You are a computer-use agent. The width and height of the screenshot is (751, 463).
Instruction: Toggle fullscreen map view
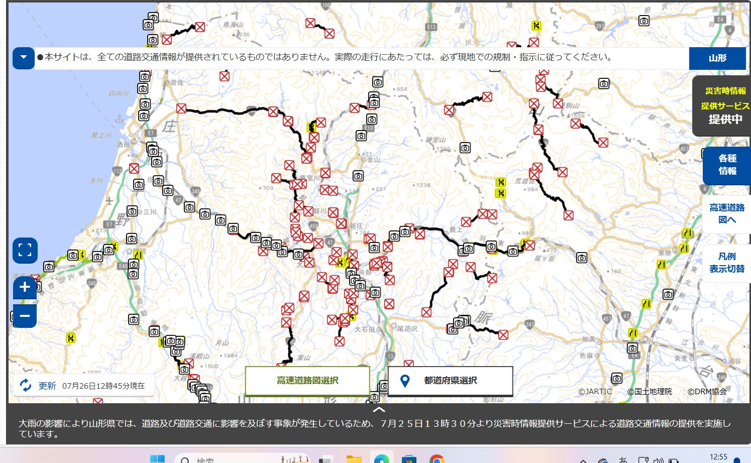pos(25,250)
